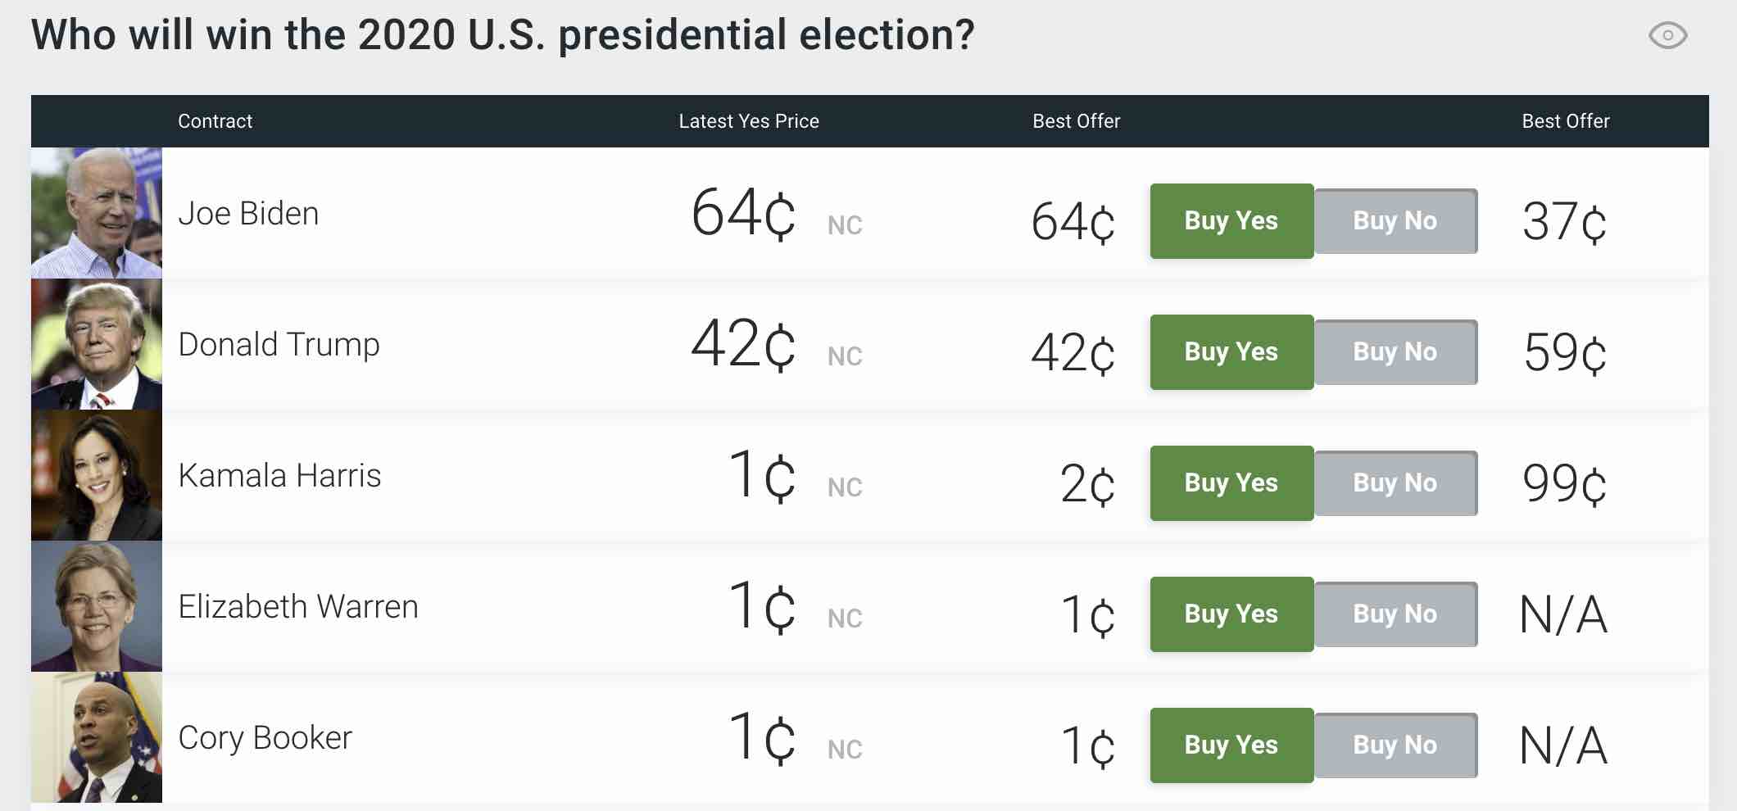
Task: Buy Yes for Cory Booker
Action: point(1231,745)
